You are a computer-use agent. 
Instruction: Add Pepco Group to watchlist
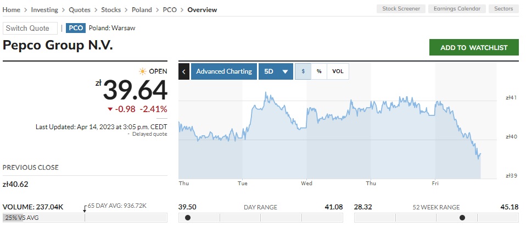coord(474,48)
